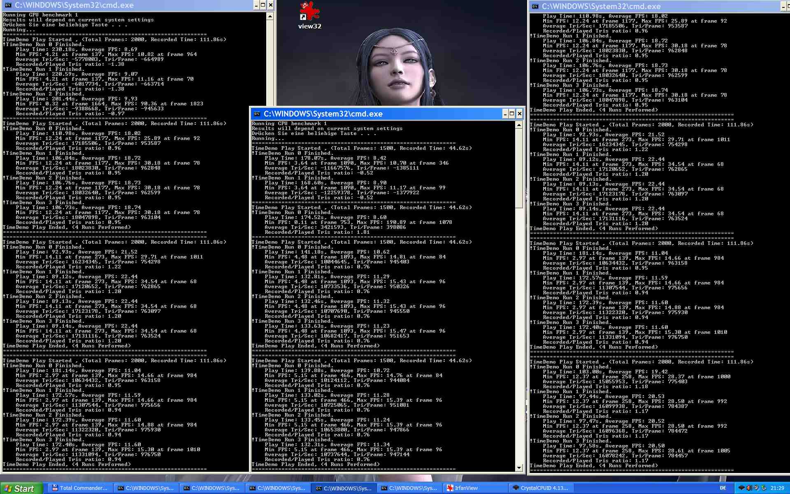
Task: Open the right cmd window's system menu icon
Action: pos(535,7)
